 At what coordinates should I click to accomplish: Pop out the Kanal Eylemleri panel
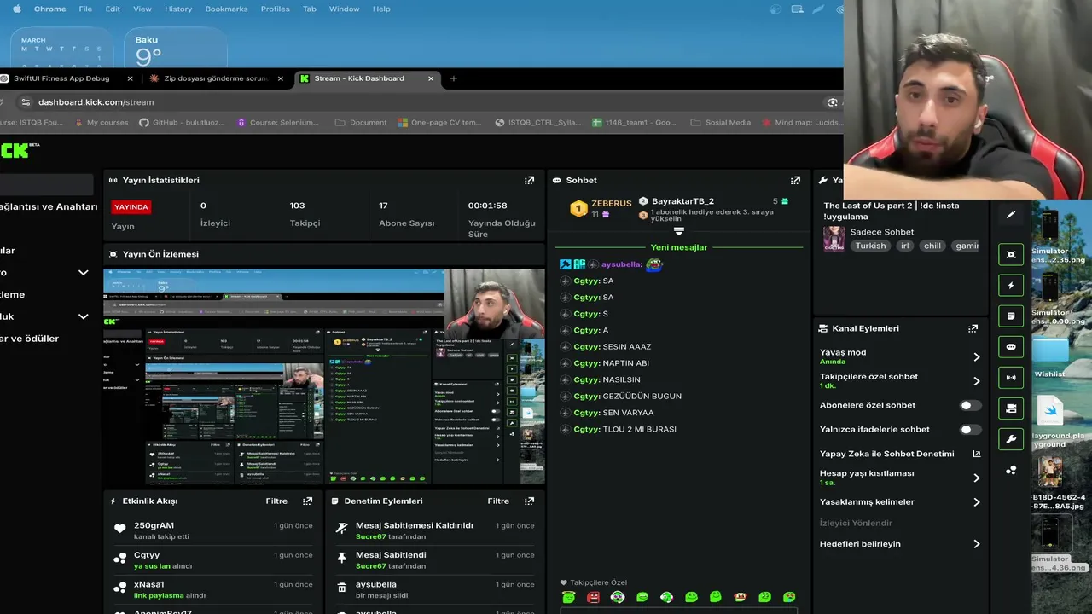click(x=973, y=328)
